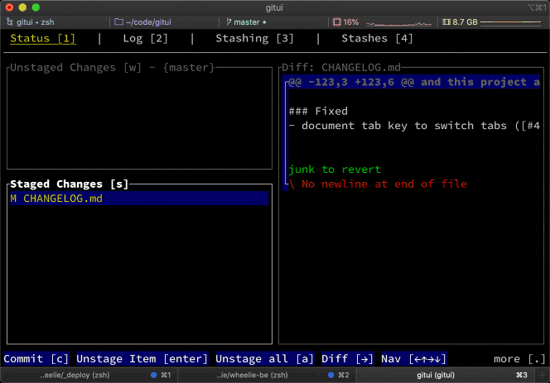The image size is (550, 383).
Task: Switch to the Log [2] tab
Action: coord(145,38)
